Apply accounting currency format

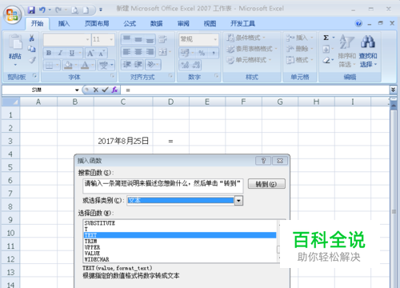tap(185, 53)
